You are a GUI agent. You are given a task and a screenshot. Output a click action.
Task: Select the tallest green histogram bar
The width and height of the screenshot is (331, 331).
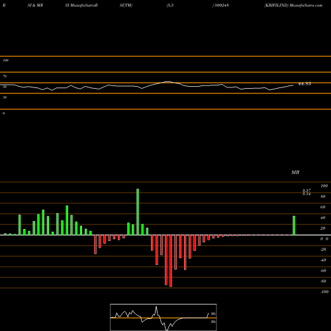(138, 212)
